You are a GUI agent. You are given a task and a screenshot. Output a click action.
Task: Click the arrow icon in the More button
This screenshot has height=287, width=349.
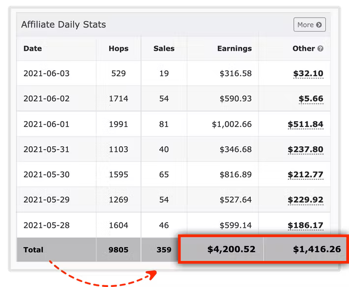[319, 25]
